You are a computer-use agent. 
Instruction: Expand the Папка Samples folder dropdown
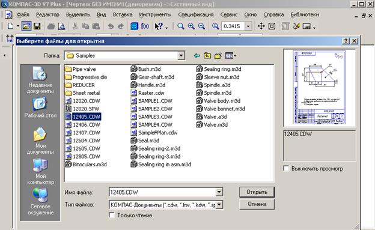[x=181, y=56]
